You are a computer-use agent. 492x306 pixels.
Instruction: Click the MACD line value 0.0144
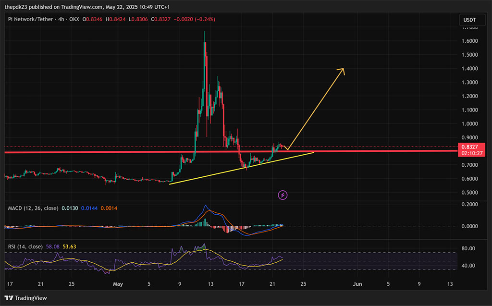[89, 208]
